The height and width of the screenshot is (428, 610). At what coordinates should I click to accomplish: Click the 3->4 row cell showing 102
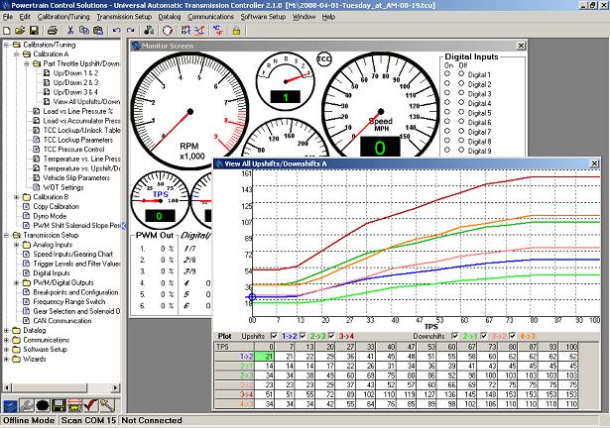click(366, 394)
